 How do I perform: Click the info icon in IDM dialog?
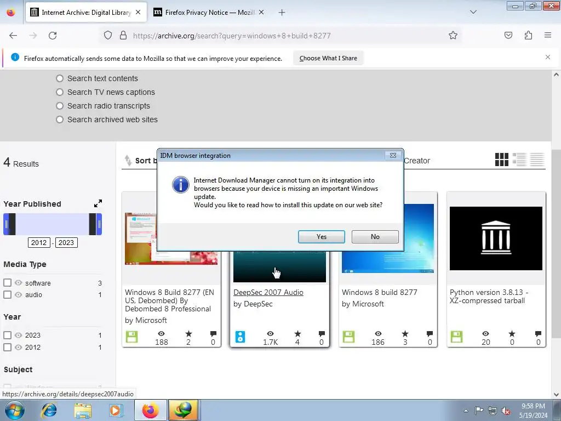click(x=181, y=185)
